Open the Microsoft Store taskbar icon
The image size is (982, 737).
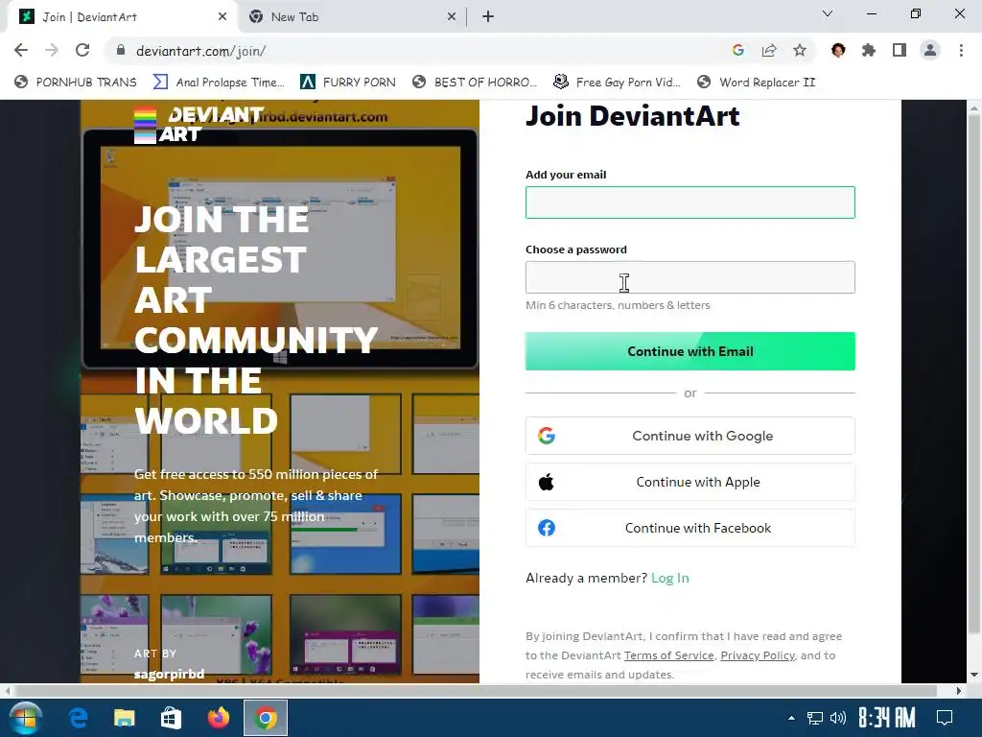coord(171,718)
